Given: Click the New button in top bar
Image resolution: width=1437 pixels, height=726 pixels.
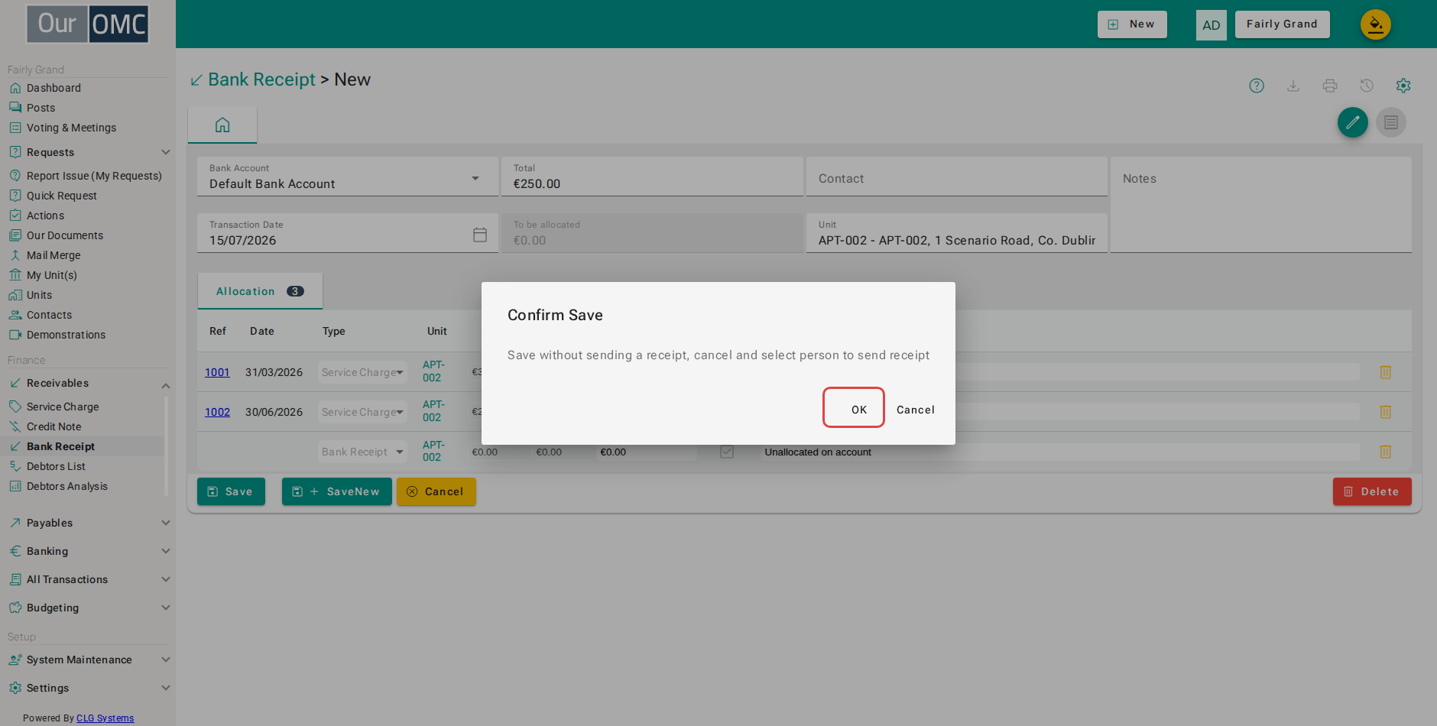Looking at the screenshot, I should tap(1132, 24).
